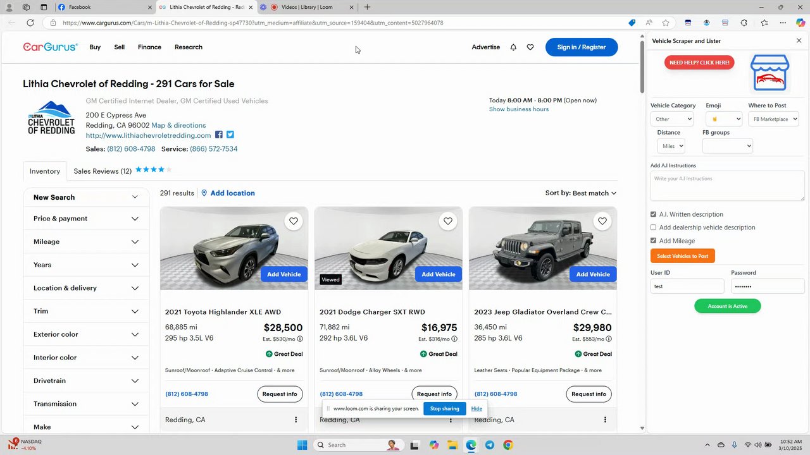The image size is (810, 455).
Task: Click the Add location link
Action: click(228, 193)
